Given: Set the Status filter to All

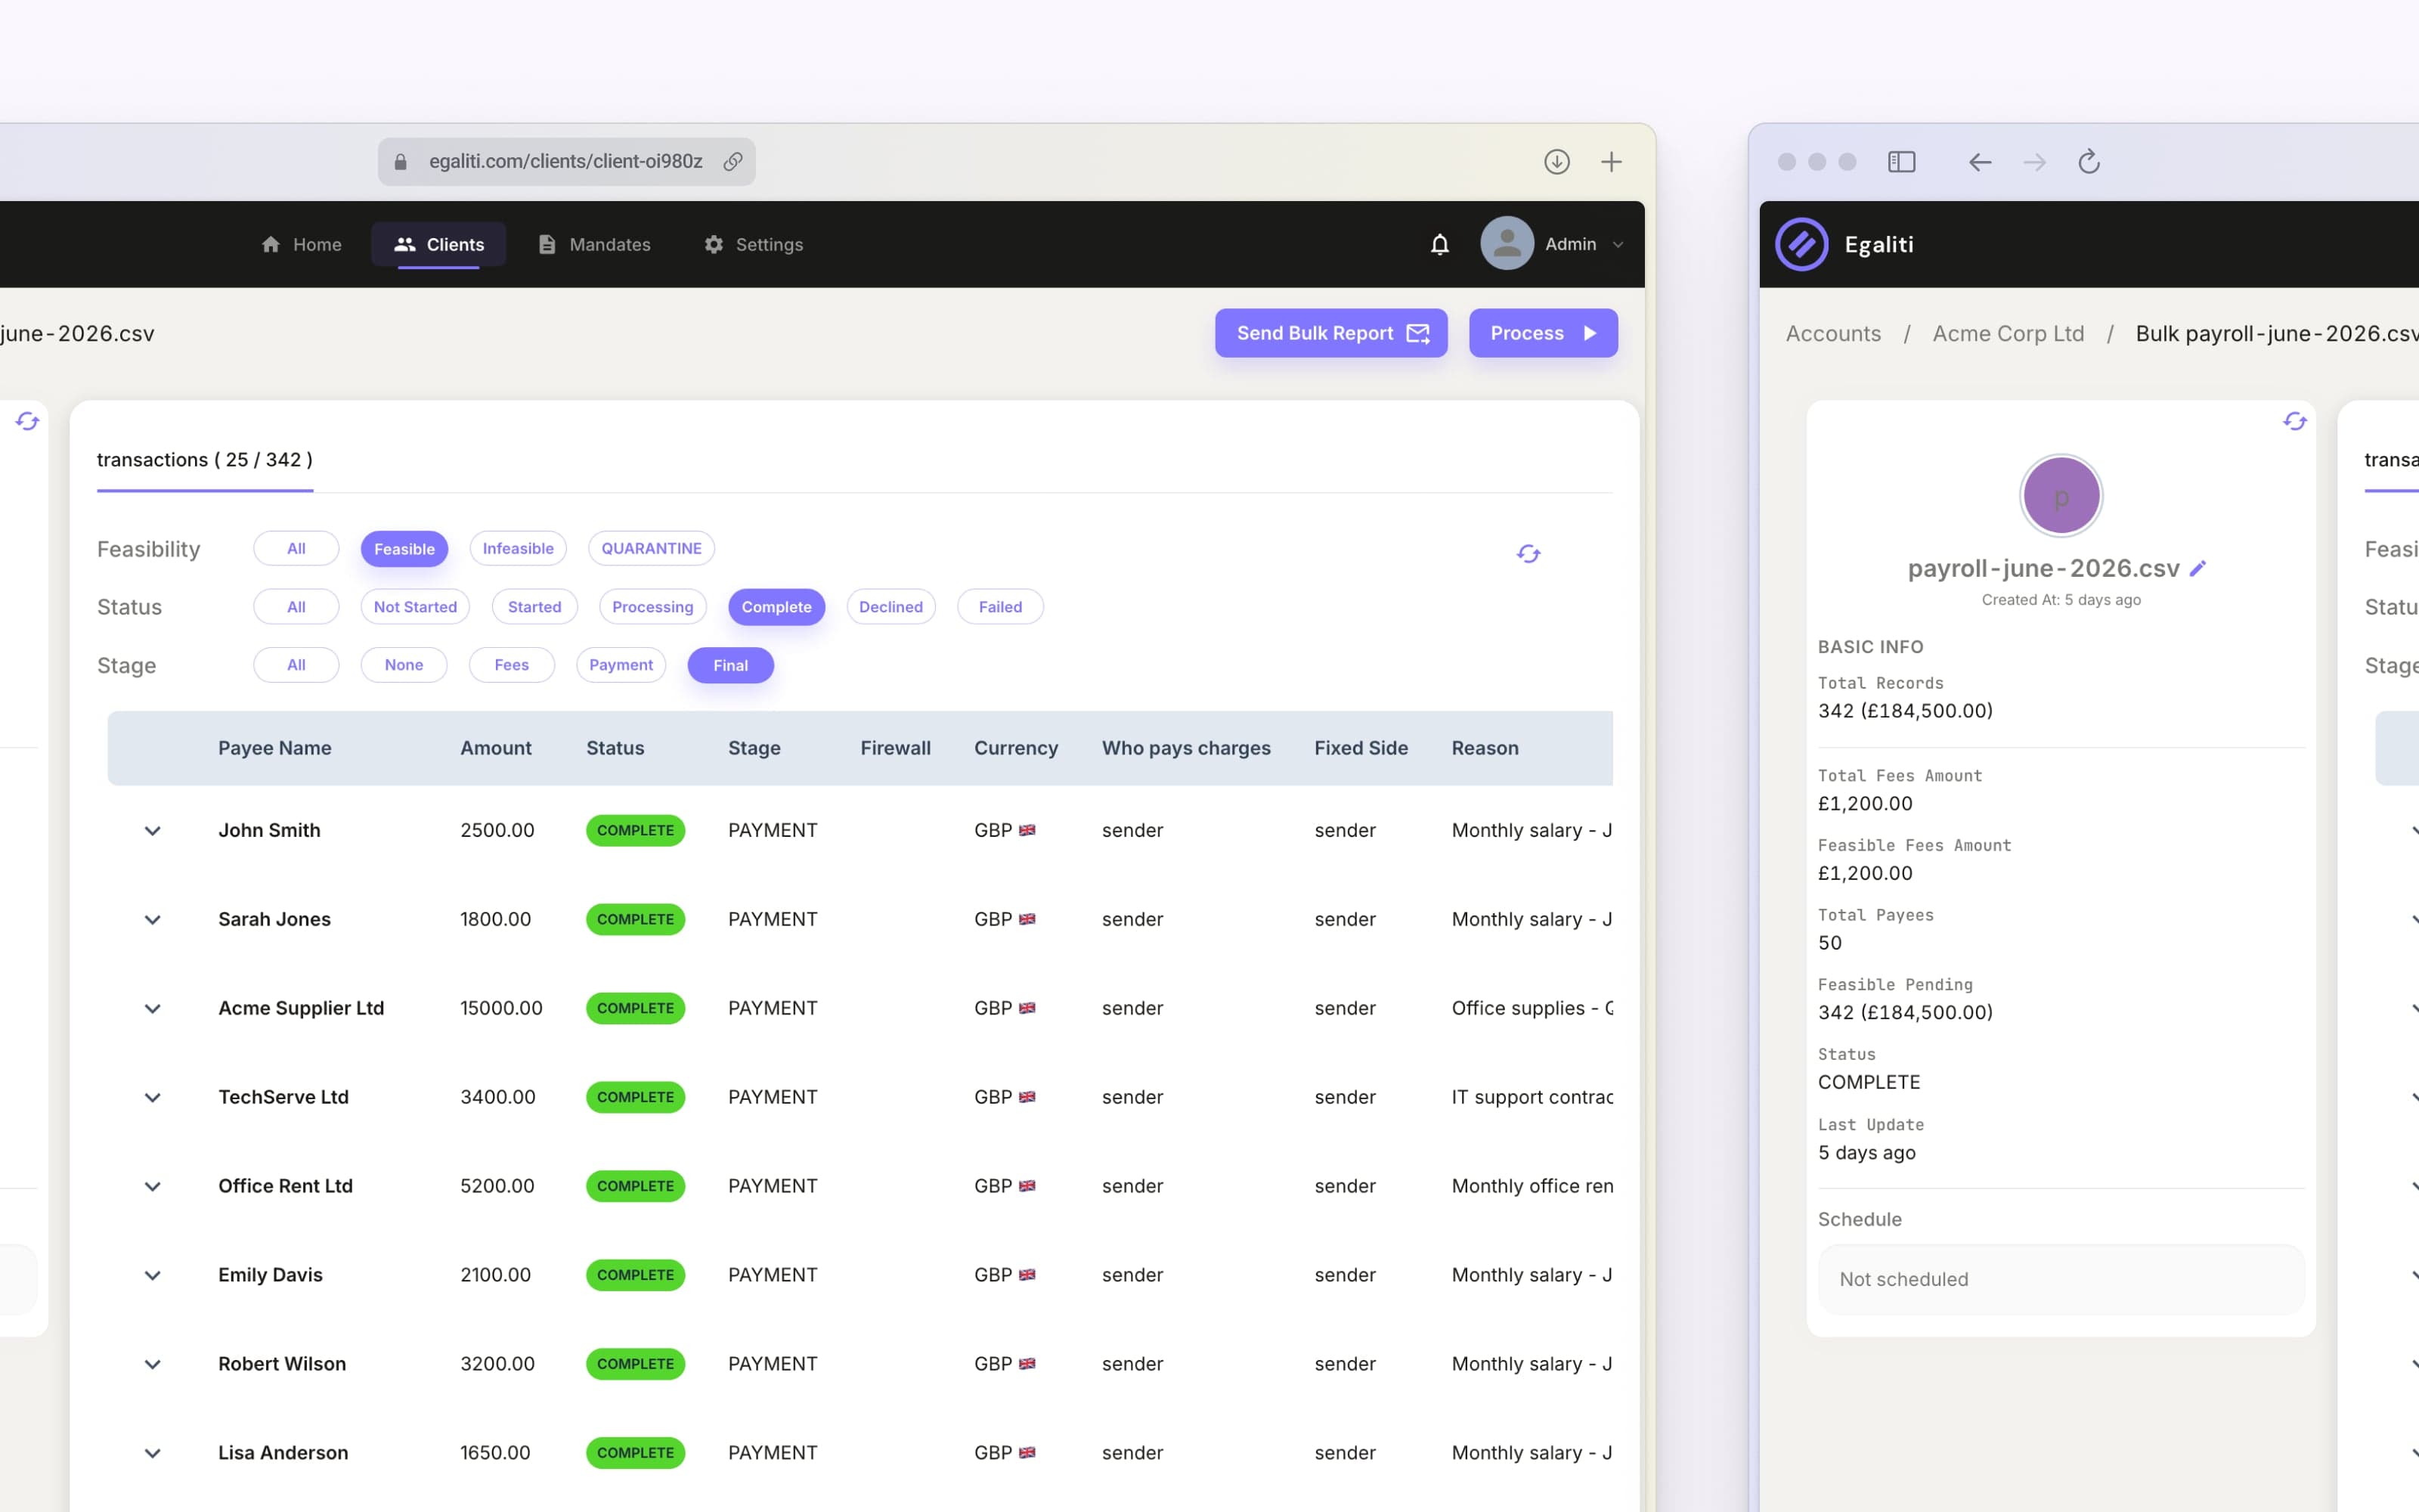Looking at the screenshot, I should click(296, 607).
